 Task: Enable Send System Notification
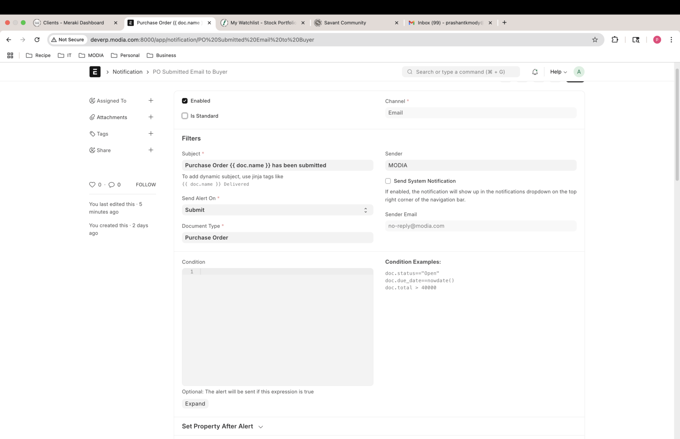point(388,181)
